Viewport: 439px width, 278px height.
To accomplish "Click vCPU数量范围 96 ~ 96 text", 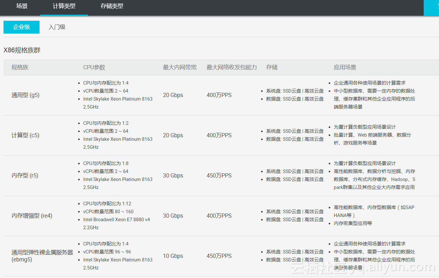I will tap(107, 252).
